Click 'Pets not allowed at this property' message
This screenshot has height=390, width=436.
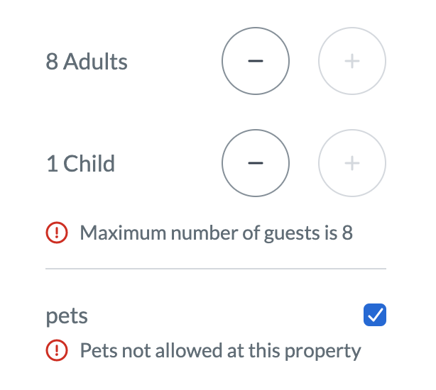(221, 350)
